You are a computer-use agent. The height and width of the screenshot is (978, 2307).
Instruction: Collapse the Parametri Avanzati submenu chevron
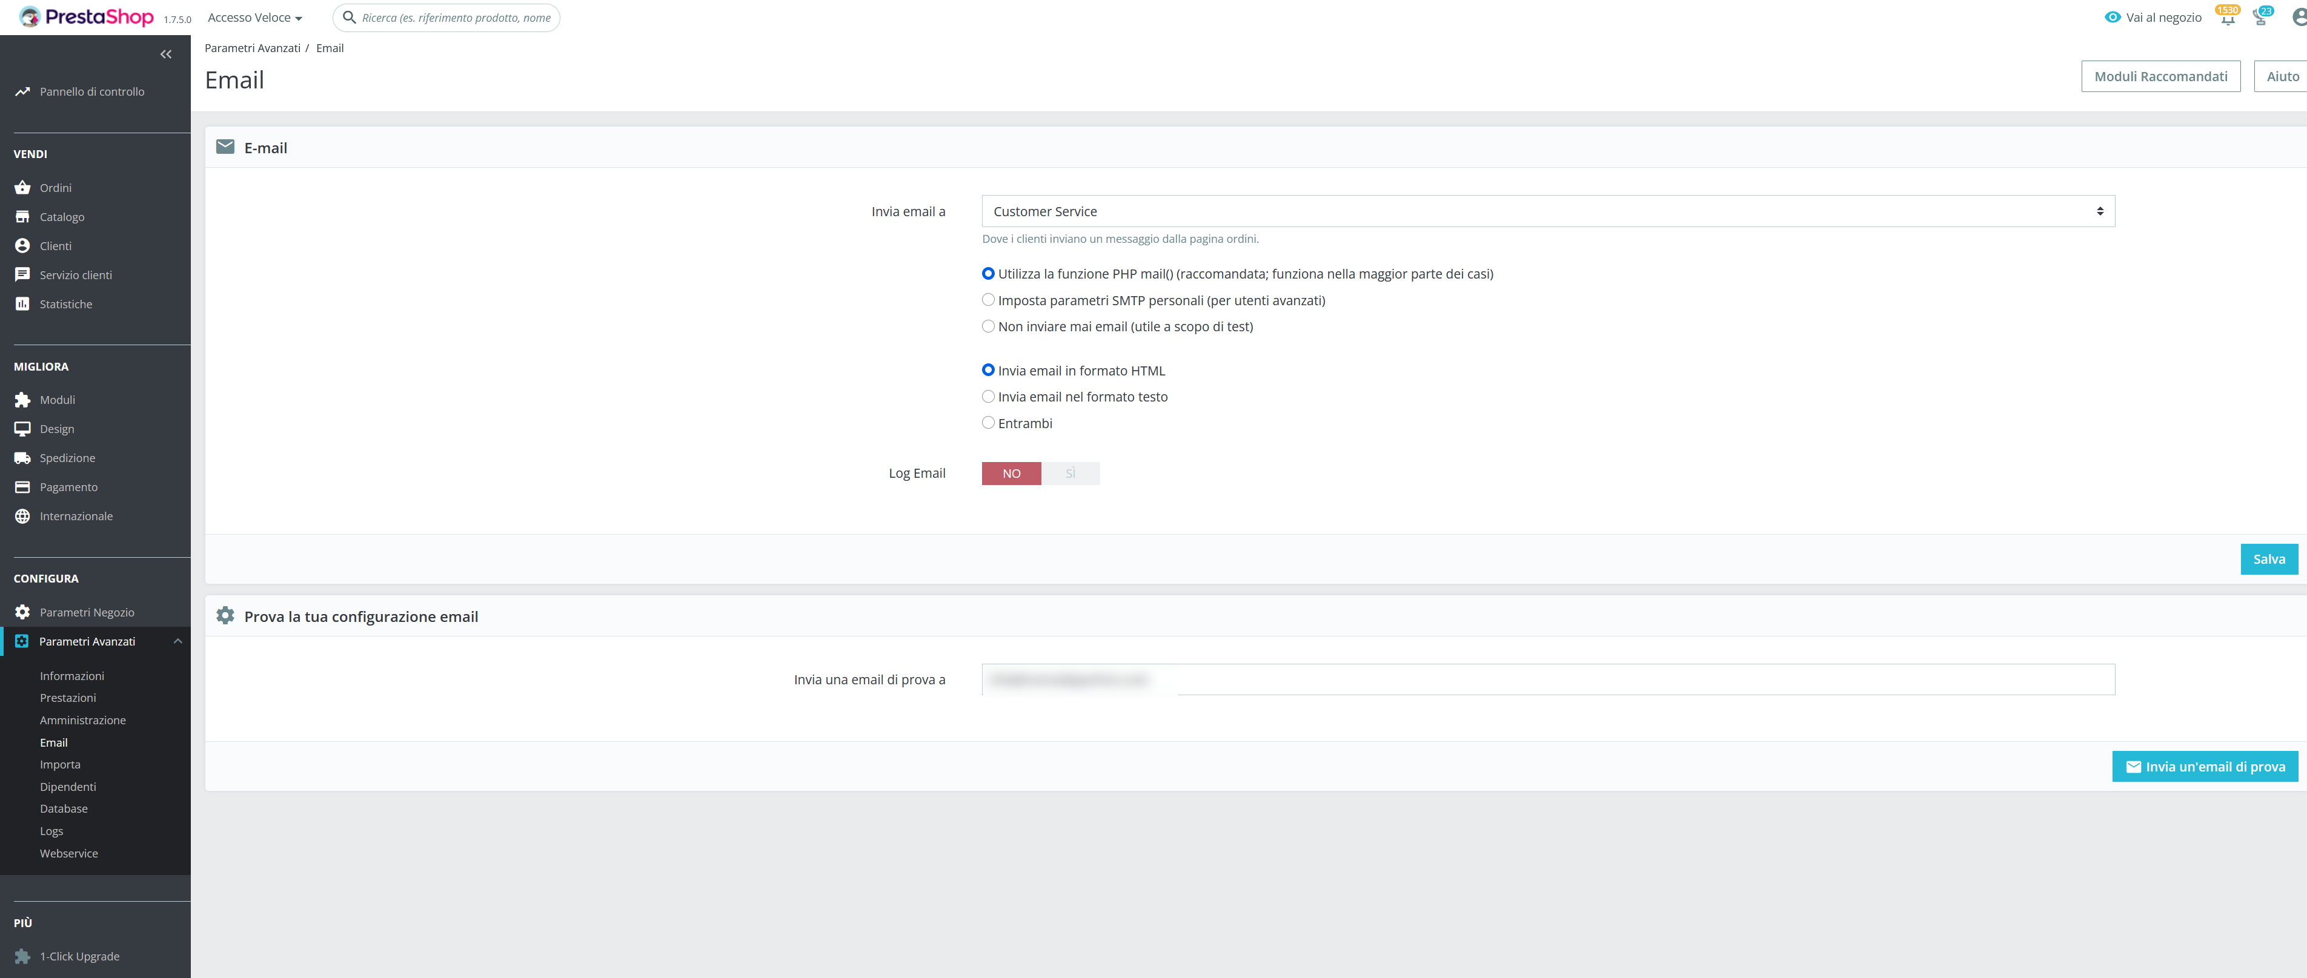coord(178,641)
